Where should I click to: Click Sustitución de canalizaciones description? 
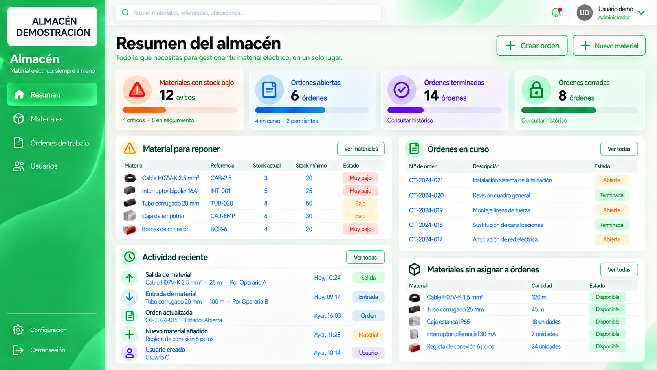point(508,225)
